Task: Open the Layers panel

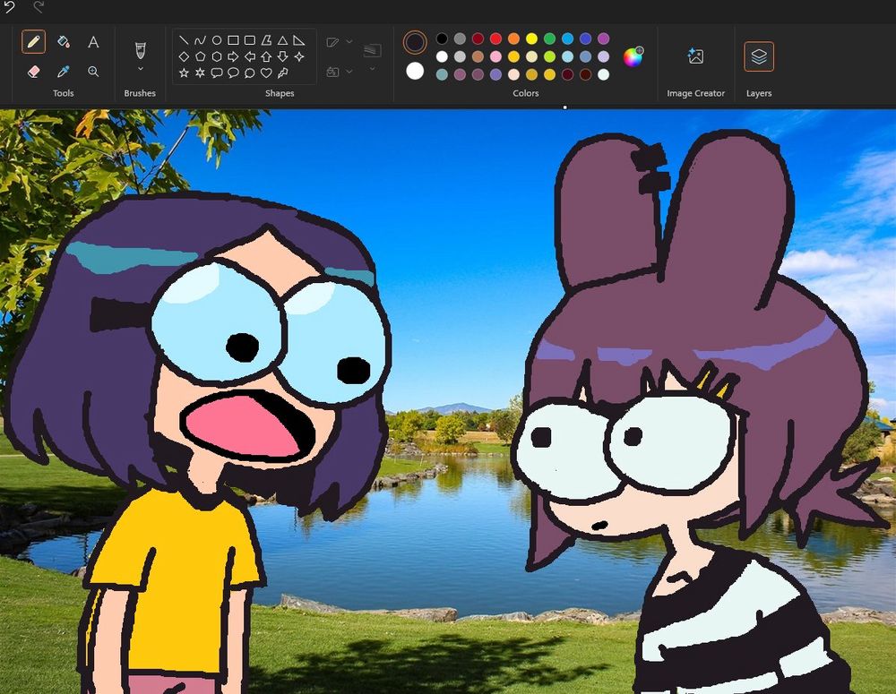Action: click(x=759, y=56)
